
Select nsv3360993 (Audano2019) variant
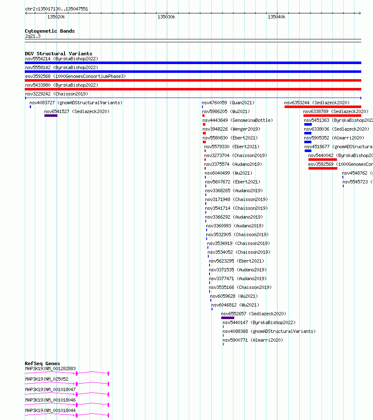coord(235,226)
